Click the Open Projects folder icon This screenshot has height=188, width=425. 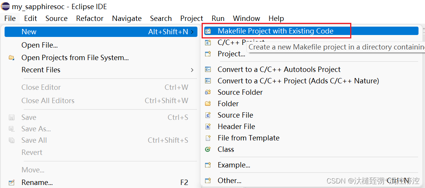point(11,57)
